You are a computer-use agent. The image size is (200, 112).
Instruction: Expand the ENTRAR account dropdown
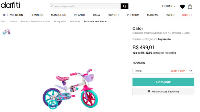pyautogui.click(x=169, y=6)
